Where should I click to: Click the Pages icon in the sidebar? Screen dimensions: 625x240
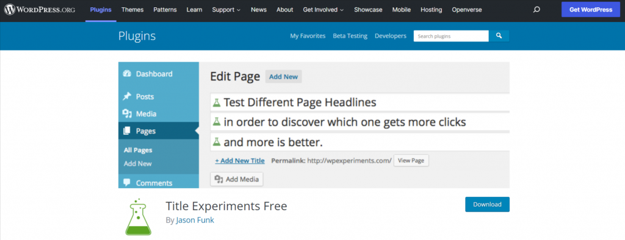[127, 130]
